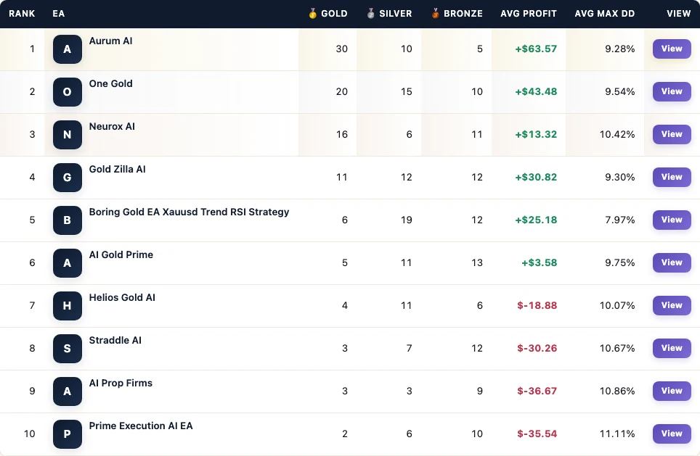The height and width of the screenshot is (456, 700).
Task: View details for Aurum AI
Action: [672, 49]
